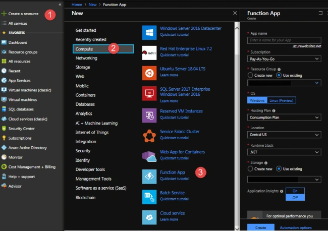
Task: Select the Web App for Containers icon
Action: point(149,156)
